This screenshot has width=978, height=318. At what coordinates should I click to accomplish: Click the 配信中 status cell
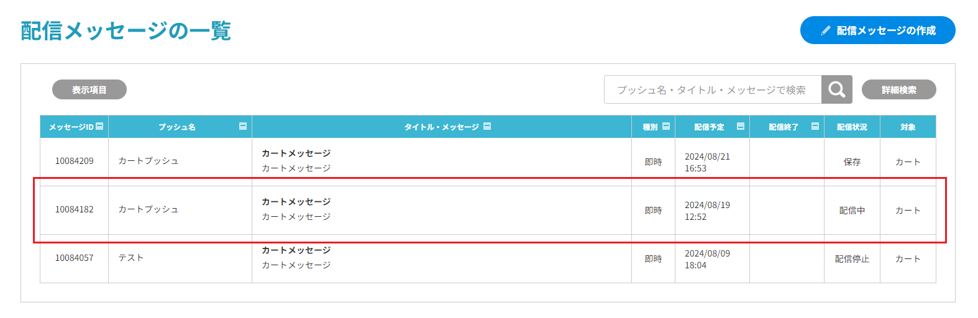coord(852,211)
